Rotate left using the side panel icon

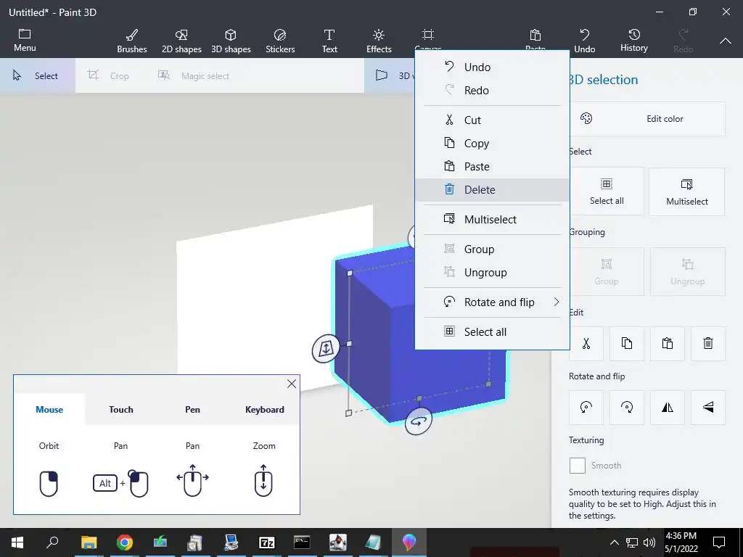tap(586, 408)
